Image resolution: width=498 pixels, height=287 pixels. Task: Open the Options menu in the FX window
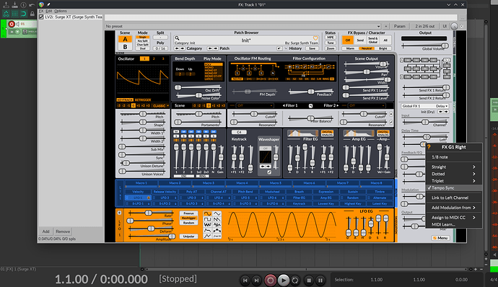61,11
